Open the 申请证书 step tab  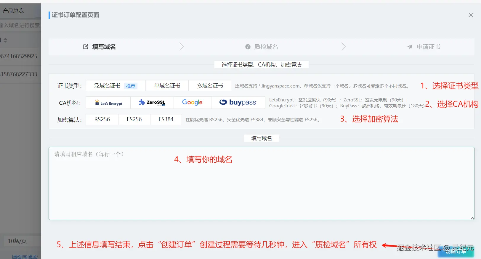(424, 47)
